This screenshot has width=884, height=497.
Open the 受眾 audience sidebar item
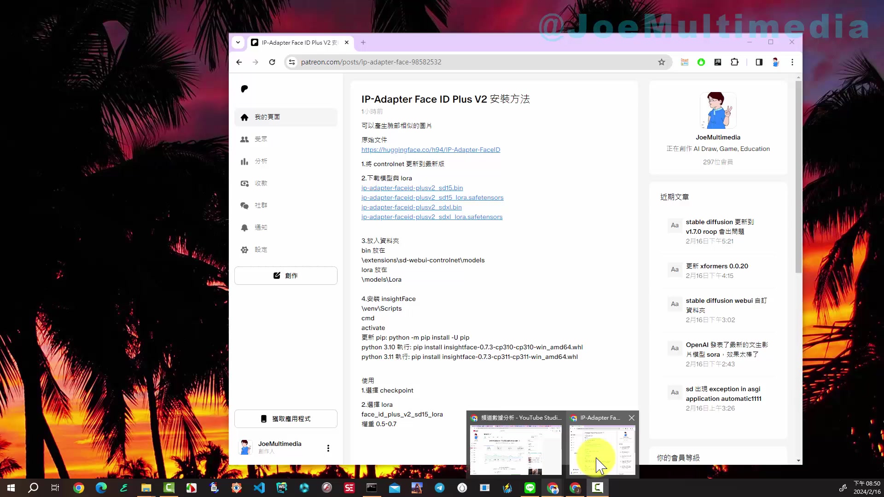(x=260, y=139)
